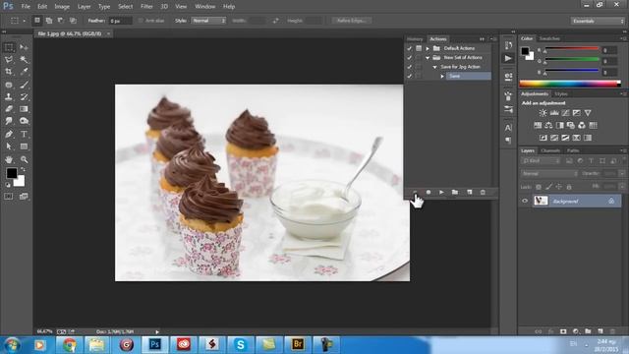Expand the Save step details
Viewport: 629px width, 354px height.
coord(442,76)
